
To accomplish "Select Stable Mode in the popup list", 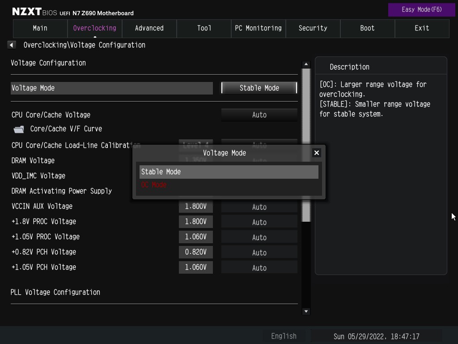I will (229, 172).
